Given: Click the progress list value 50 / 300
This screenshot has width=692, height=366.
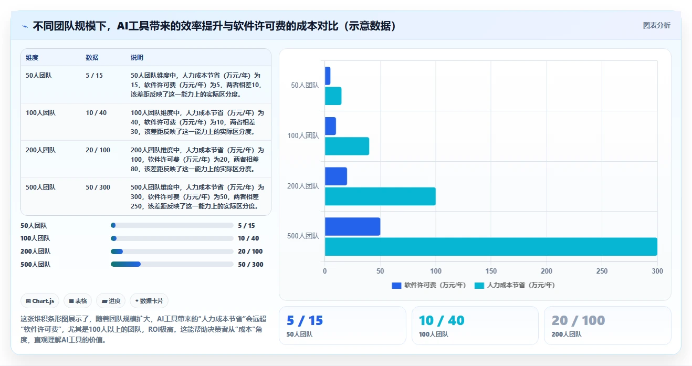Looking at the screenshot, I should tap(250, 265).
